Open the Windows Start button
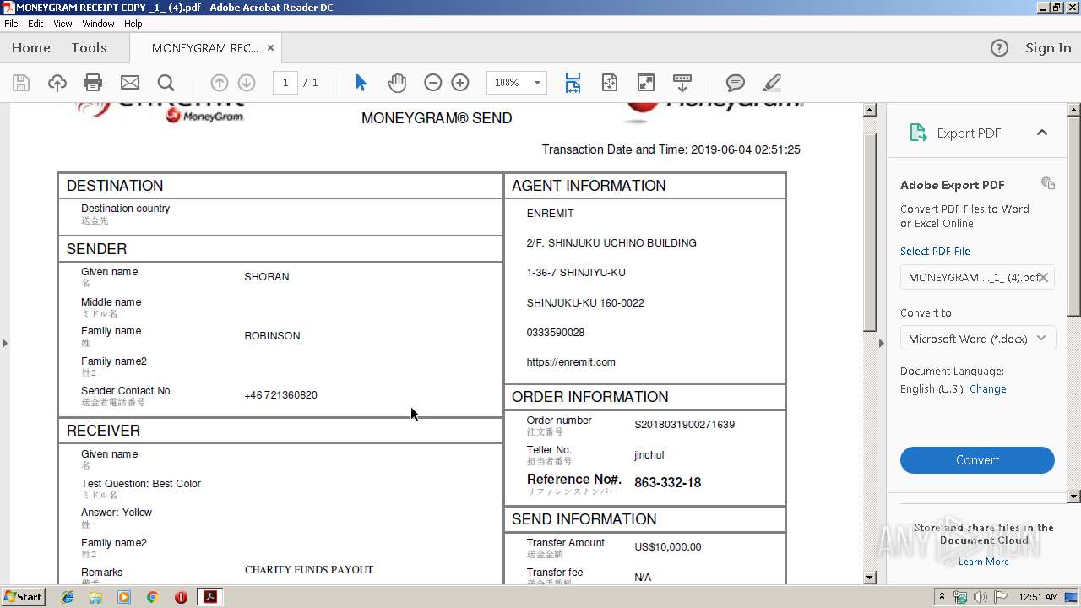The image size is (1081, 608). pyautogui.click(x=23, y=596)
